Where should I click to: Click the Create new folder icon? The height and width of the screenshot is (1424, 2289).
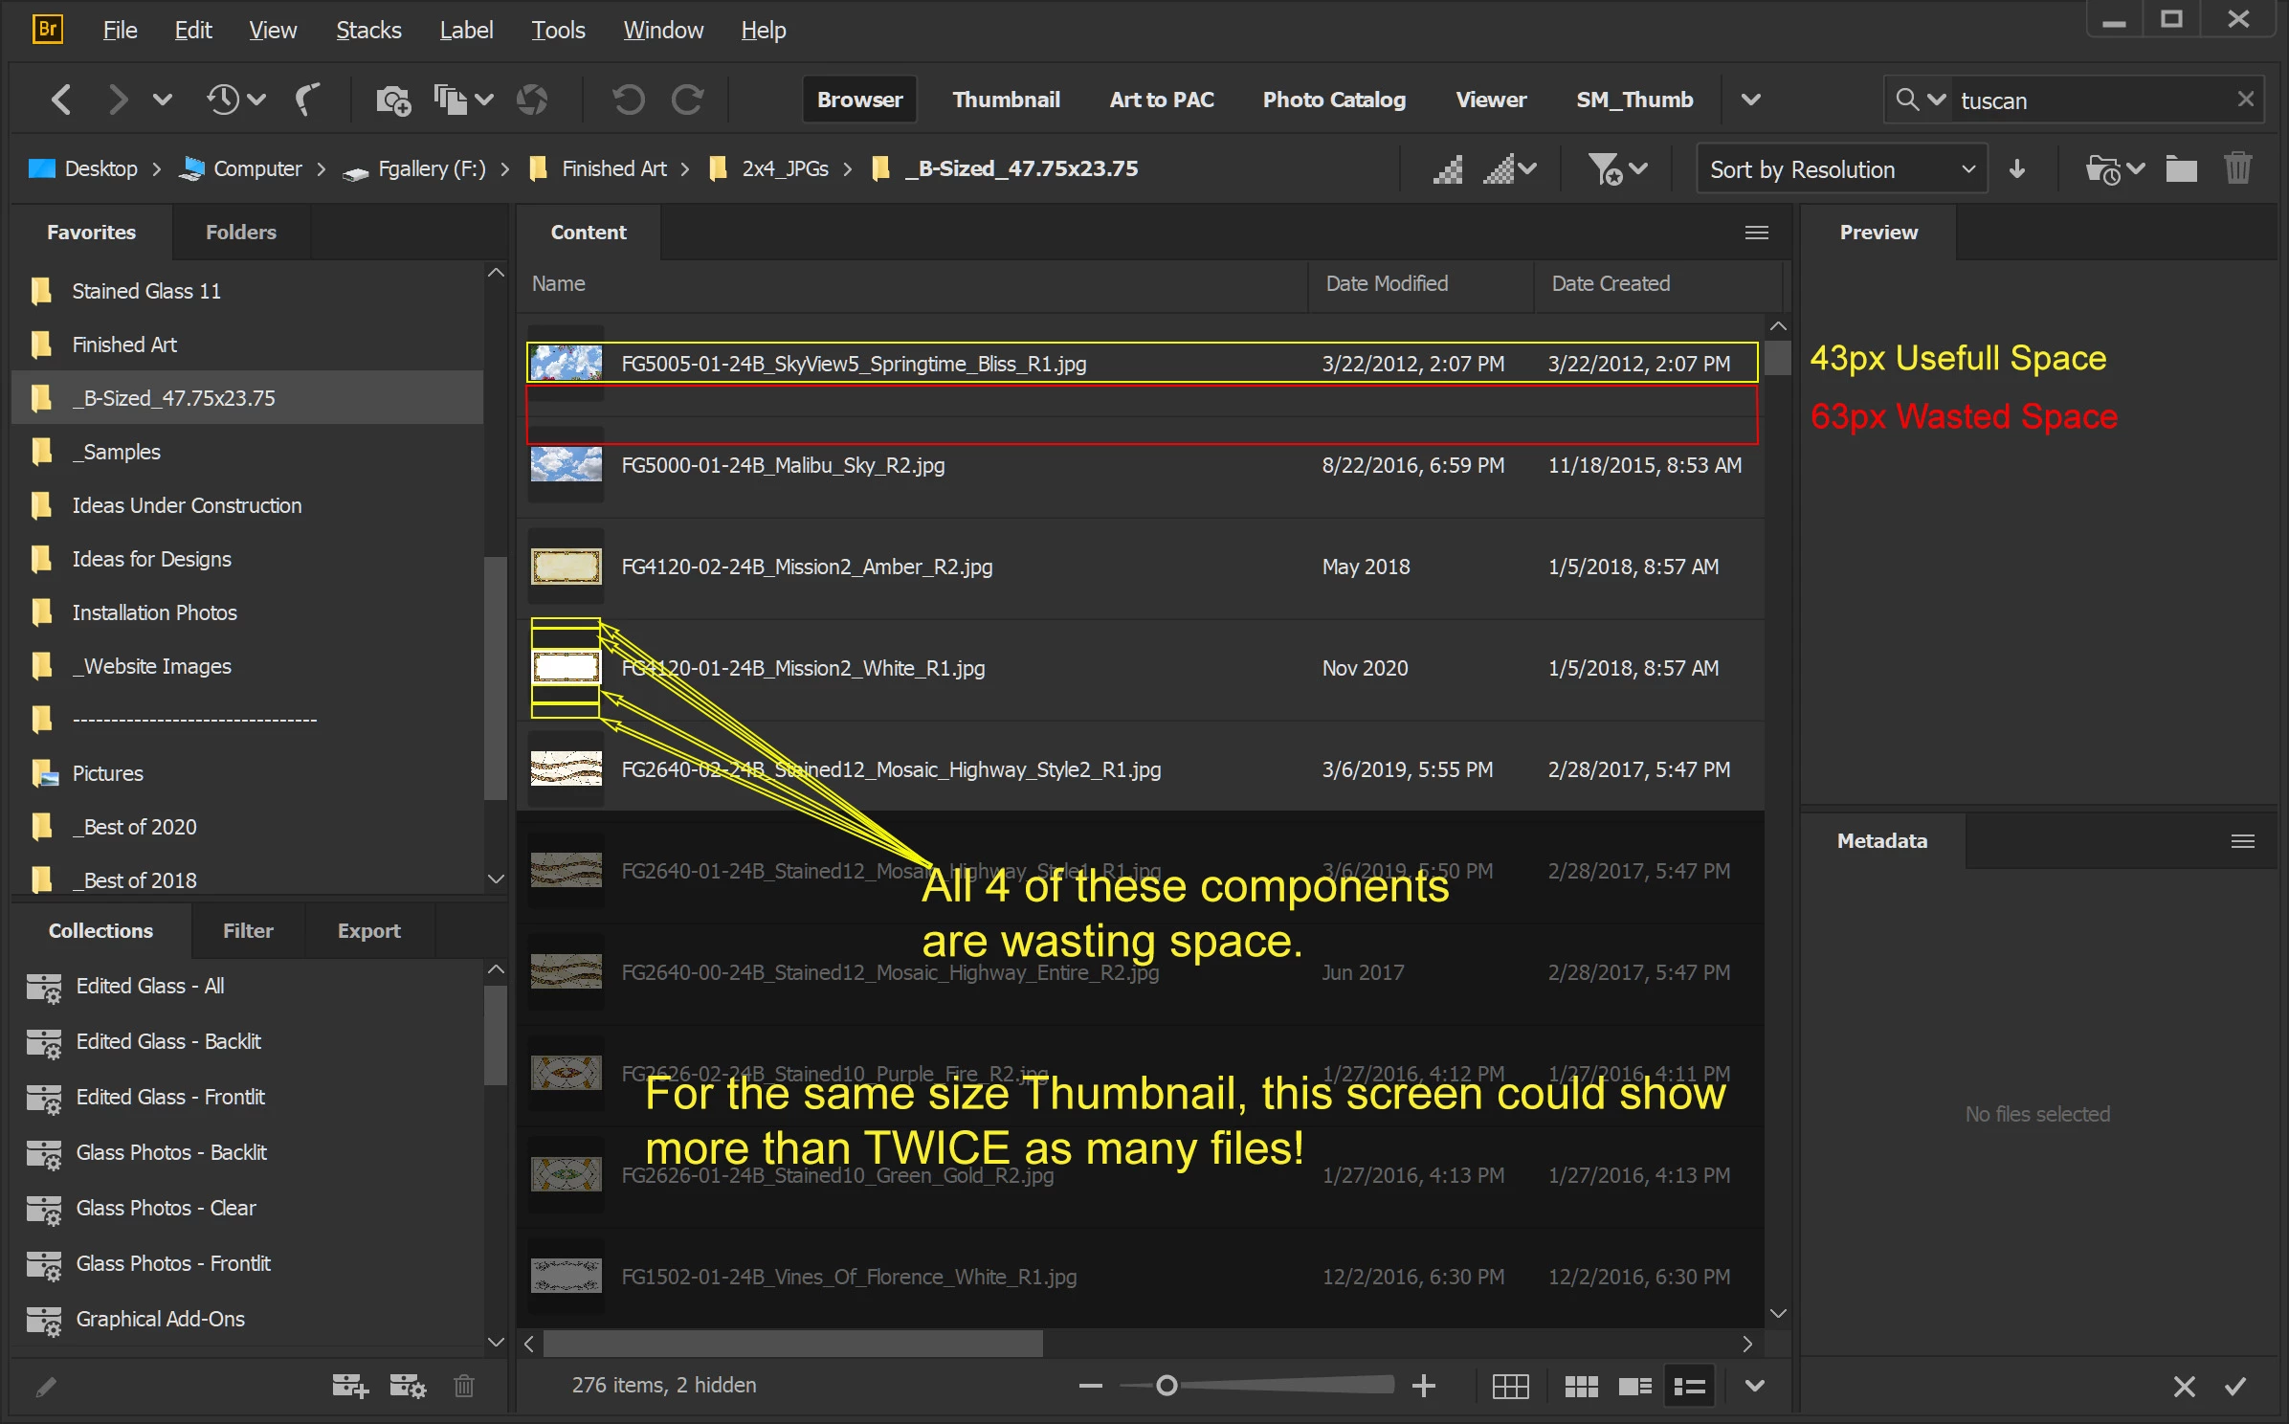tap(2181, 169)
